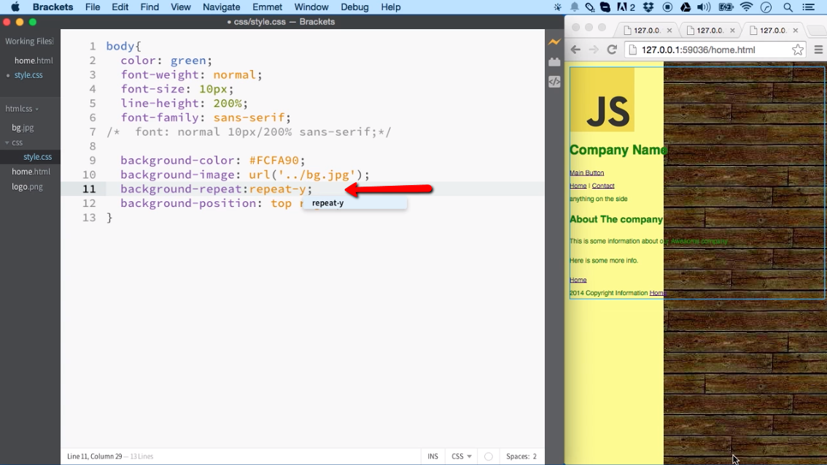Open the File menu
Image resolution: width=827 pixels, height=465 pixels.
coord(93,7)
